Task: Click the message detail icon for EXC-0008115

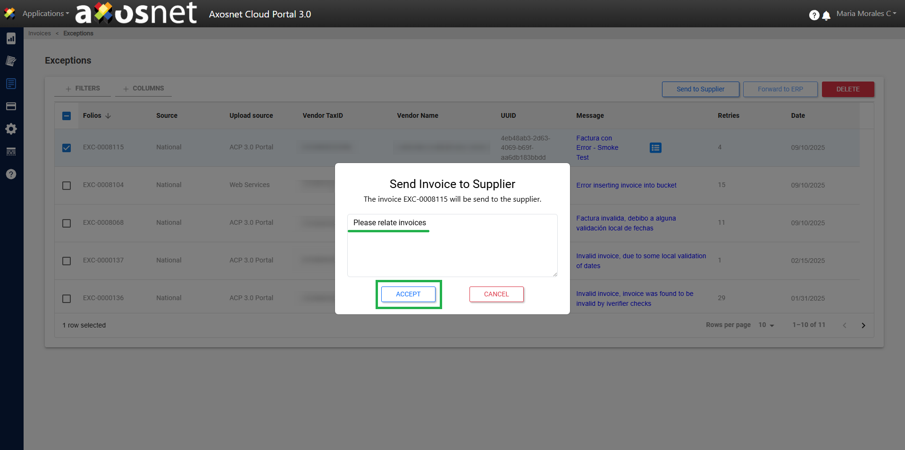Action: [x=655, y=148]
